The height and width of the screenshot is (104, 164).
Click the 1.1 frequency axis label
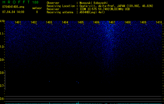tap(2, 34)
